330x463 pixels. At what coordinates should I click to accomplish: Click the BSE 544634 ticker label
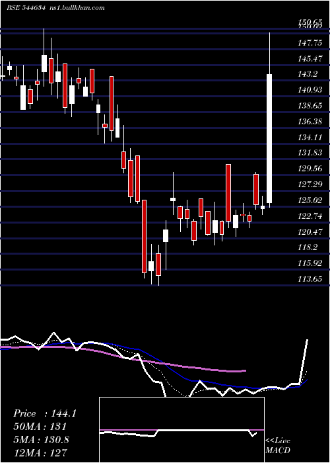(x=26, y=8)
